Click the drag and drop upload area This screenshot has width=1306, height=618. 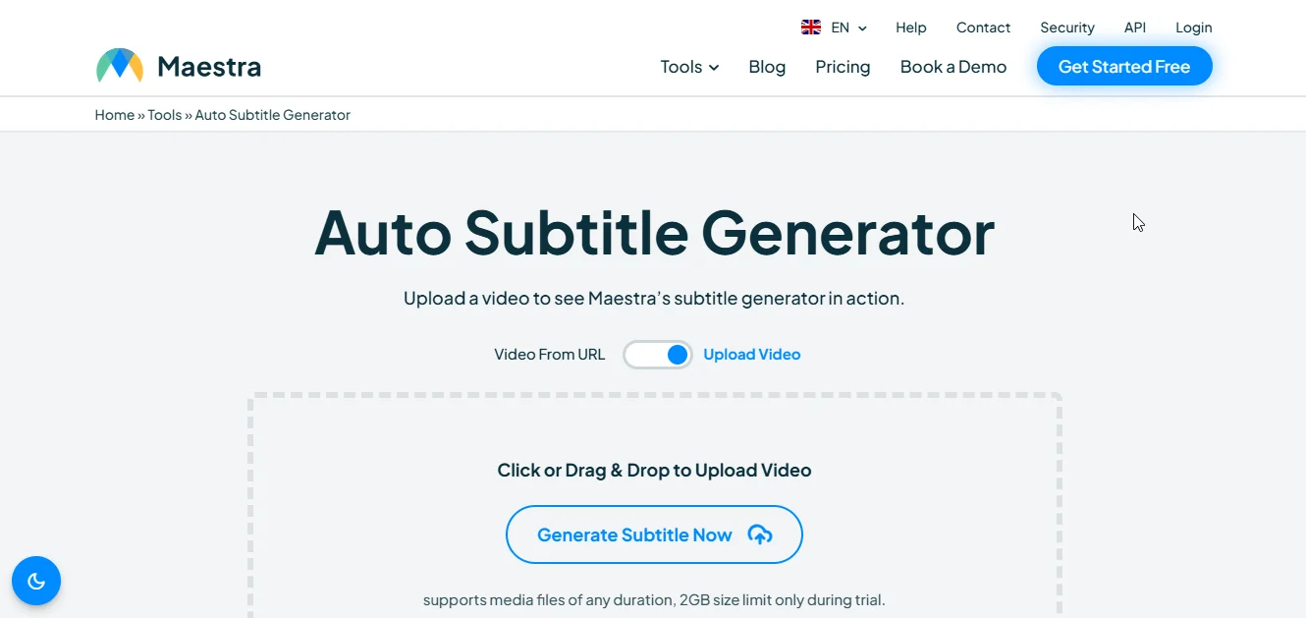(x=654, y=506)
